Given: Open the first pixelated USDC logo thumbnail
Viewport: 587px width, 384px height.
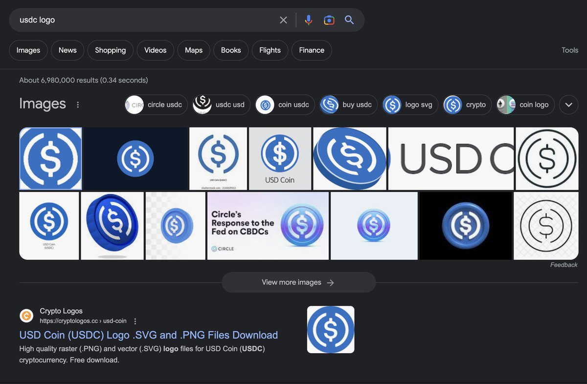Looking at the screenshot, I should 50,158.
